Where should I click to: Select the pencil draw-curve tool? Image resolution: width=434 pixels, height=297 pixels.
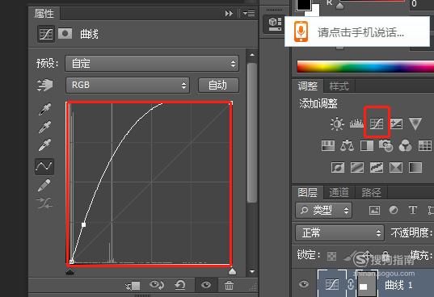[x=44, y=185]
